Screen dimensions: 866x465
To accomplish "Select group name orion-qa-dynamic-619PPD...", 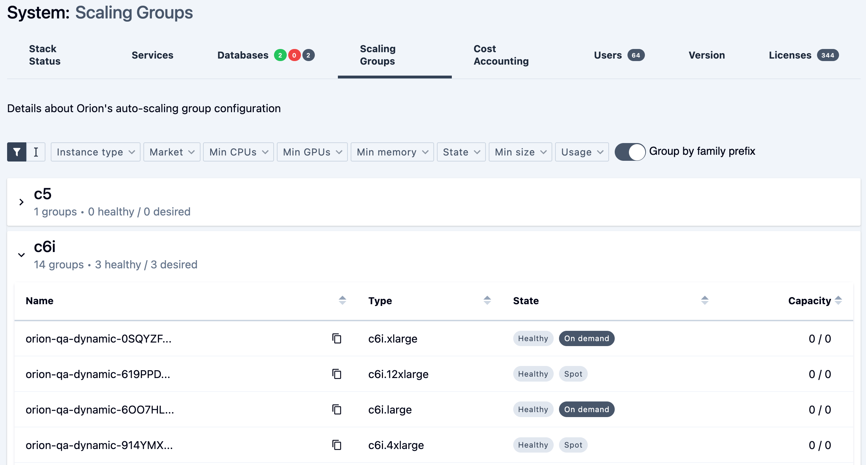I will pyautogui.click(x=98, y=374).
